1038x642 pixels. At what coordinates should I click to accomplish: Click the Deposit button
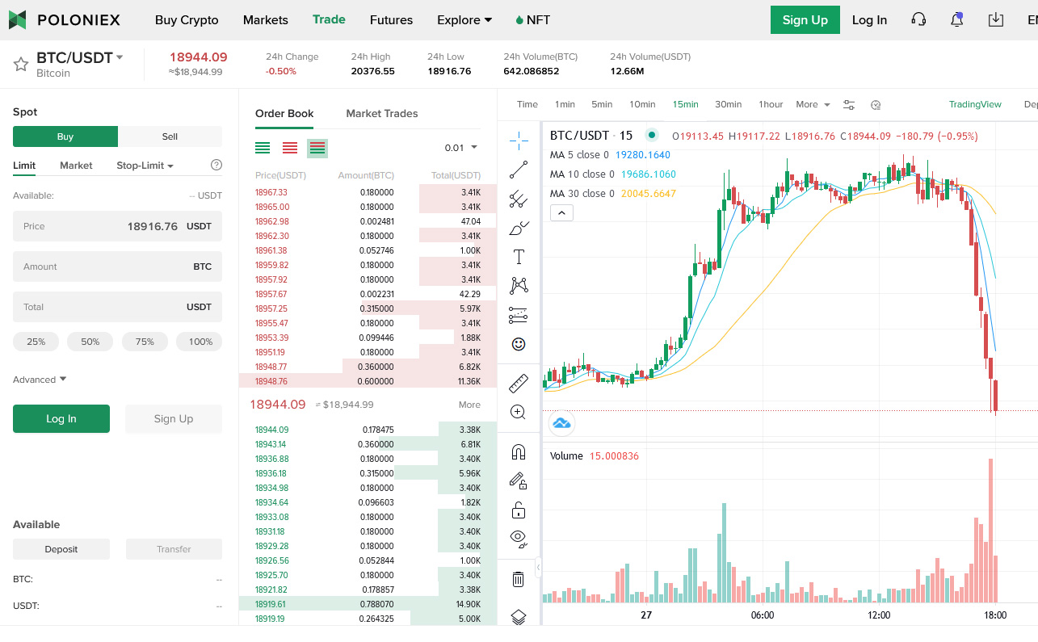pyautogui.click(x=61, y=549)
